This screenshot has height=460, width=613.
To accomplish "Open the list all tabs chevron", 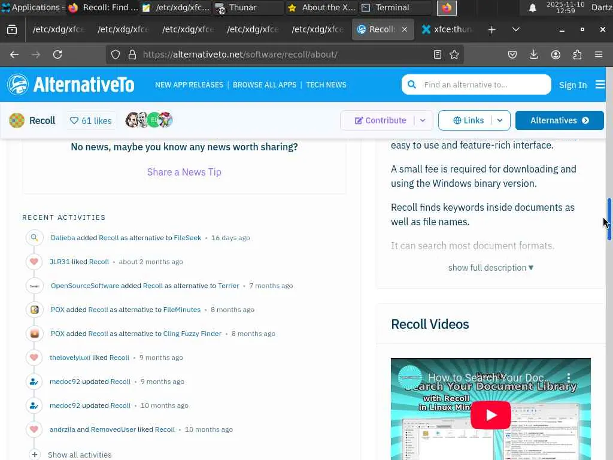I will click(516, 30).
